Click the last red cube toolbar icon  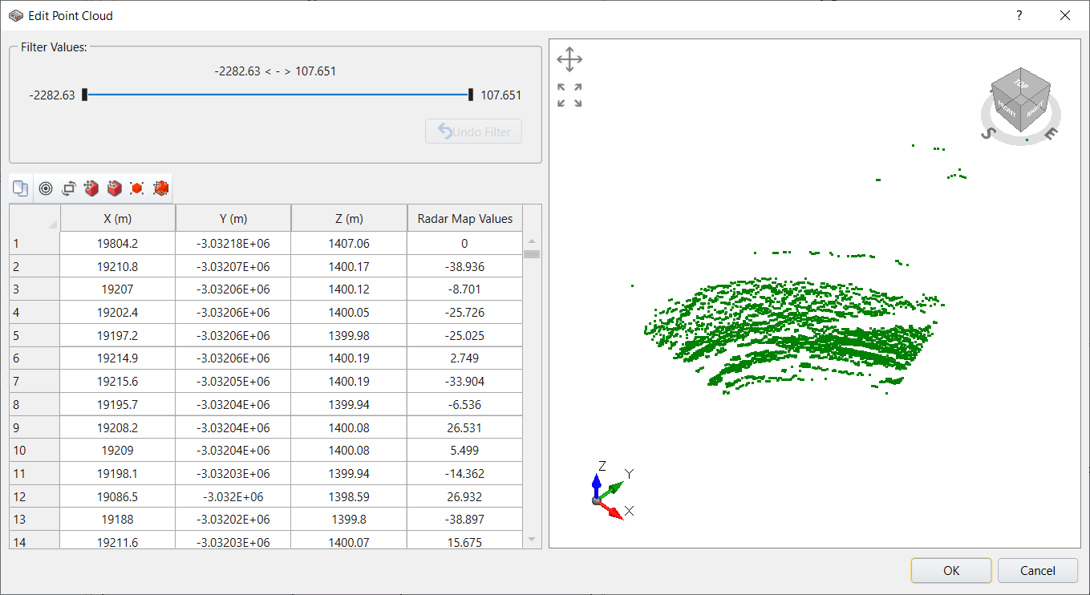[160, 188]
